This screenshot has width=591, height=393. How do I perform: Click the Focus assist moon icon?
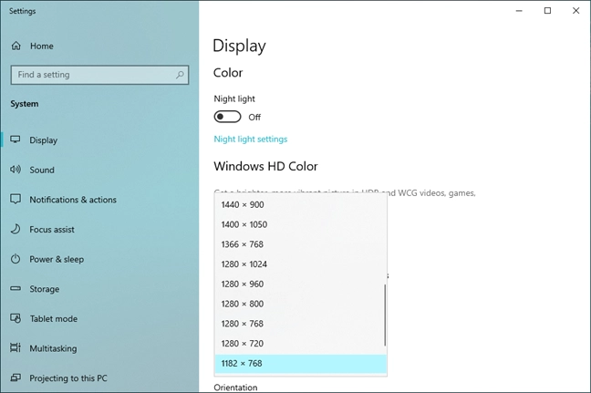coord(16,229)
